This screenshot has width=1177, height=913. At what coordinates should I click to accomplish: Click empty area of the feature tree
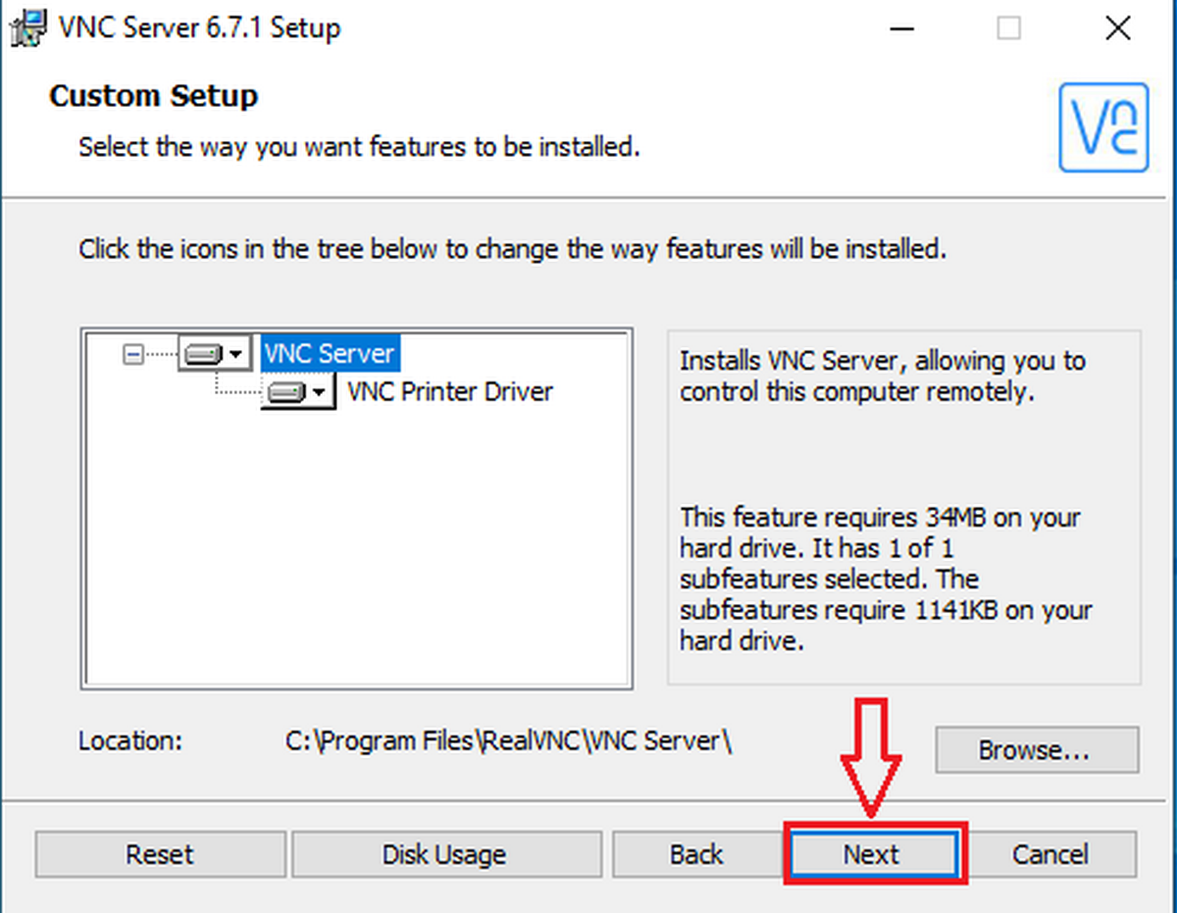(358, 549)
